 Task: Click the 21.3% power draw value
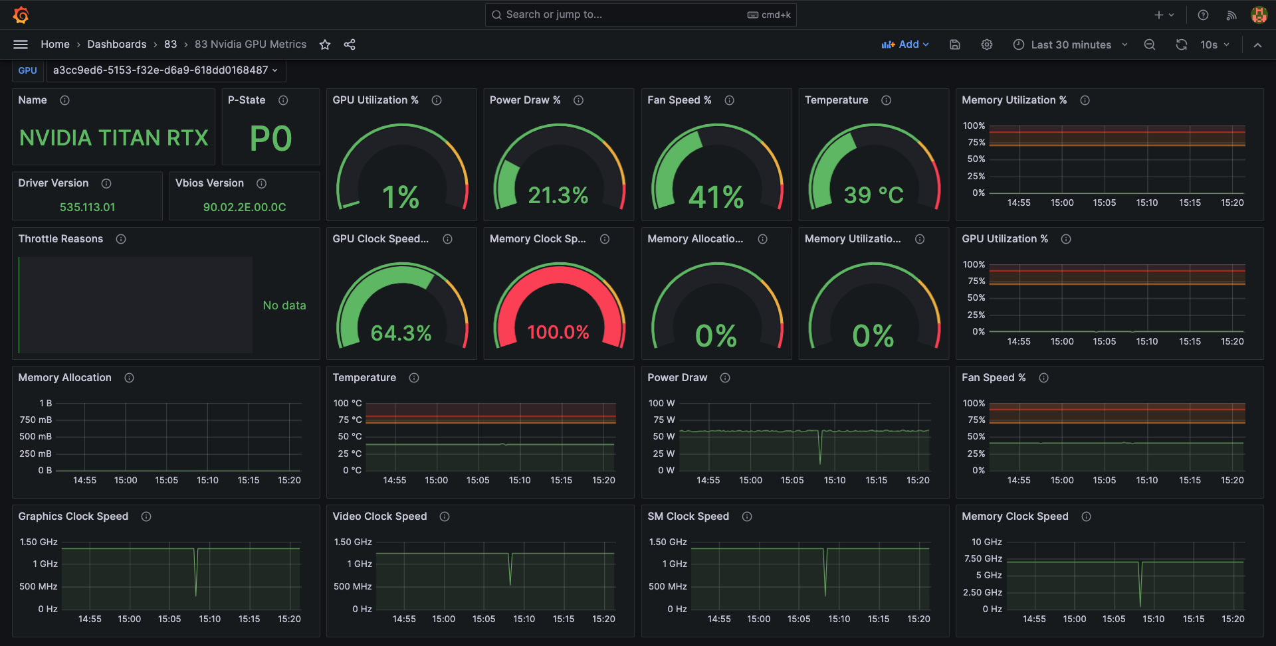(x=558, y=195)
